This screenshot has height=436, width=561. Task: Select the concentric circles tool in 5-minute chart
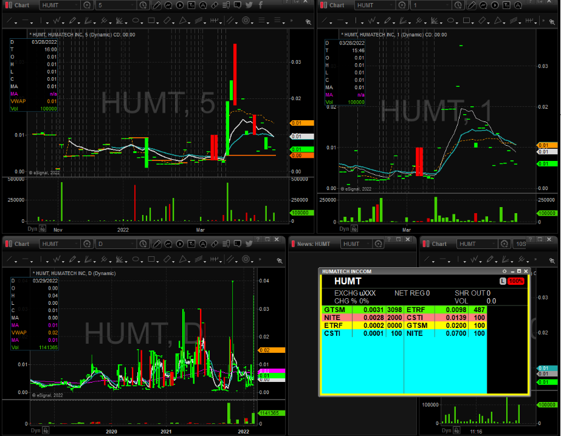[246, 21]
